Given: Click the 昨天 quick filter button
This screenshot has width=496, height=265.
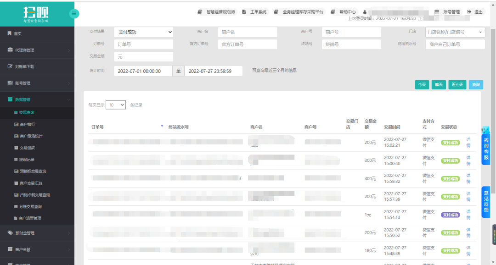Looking at the screenshot, I should pyautogui.click(x=439, y=85).
